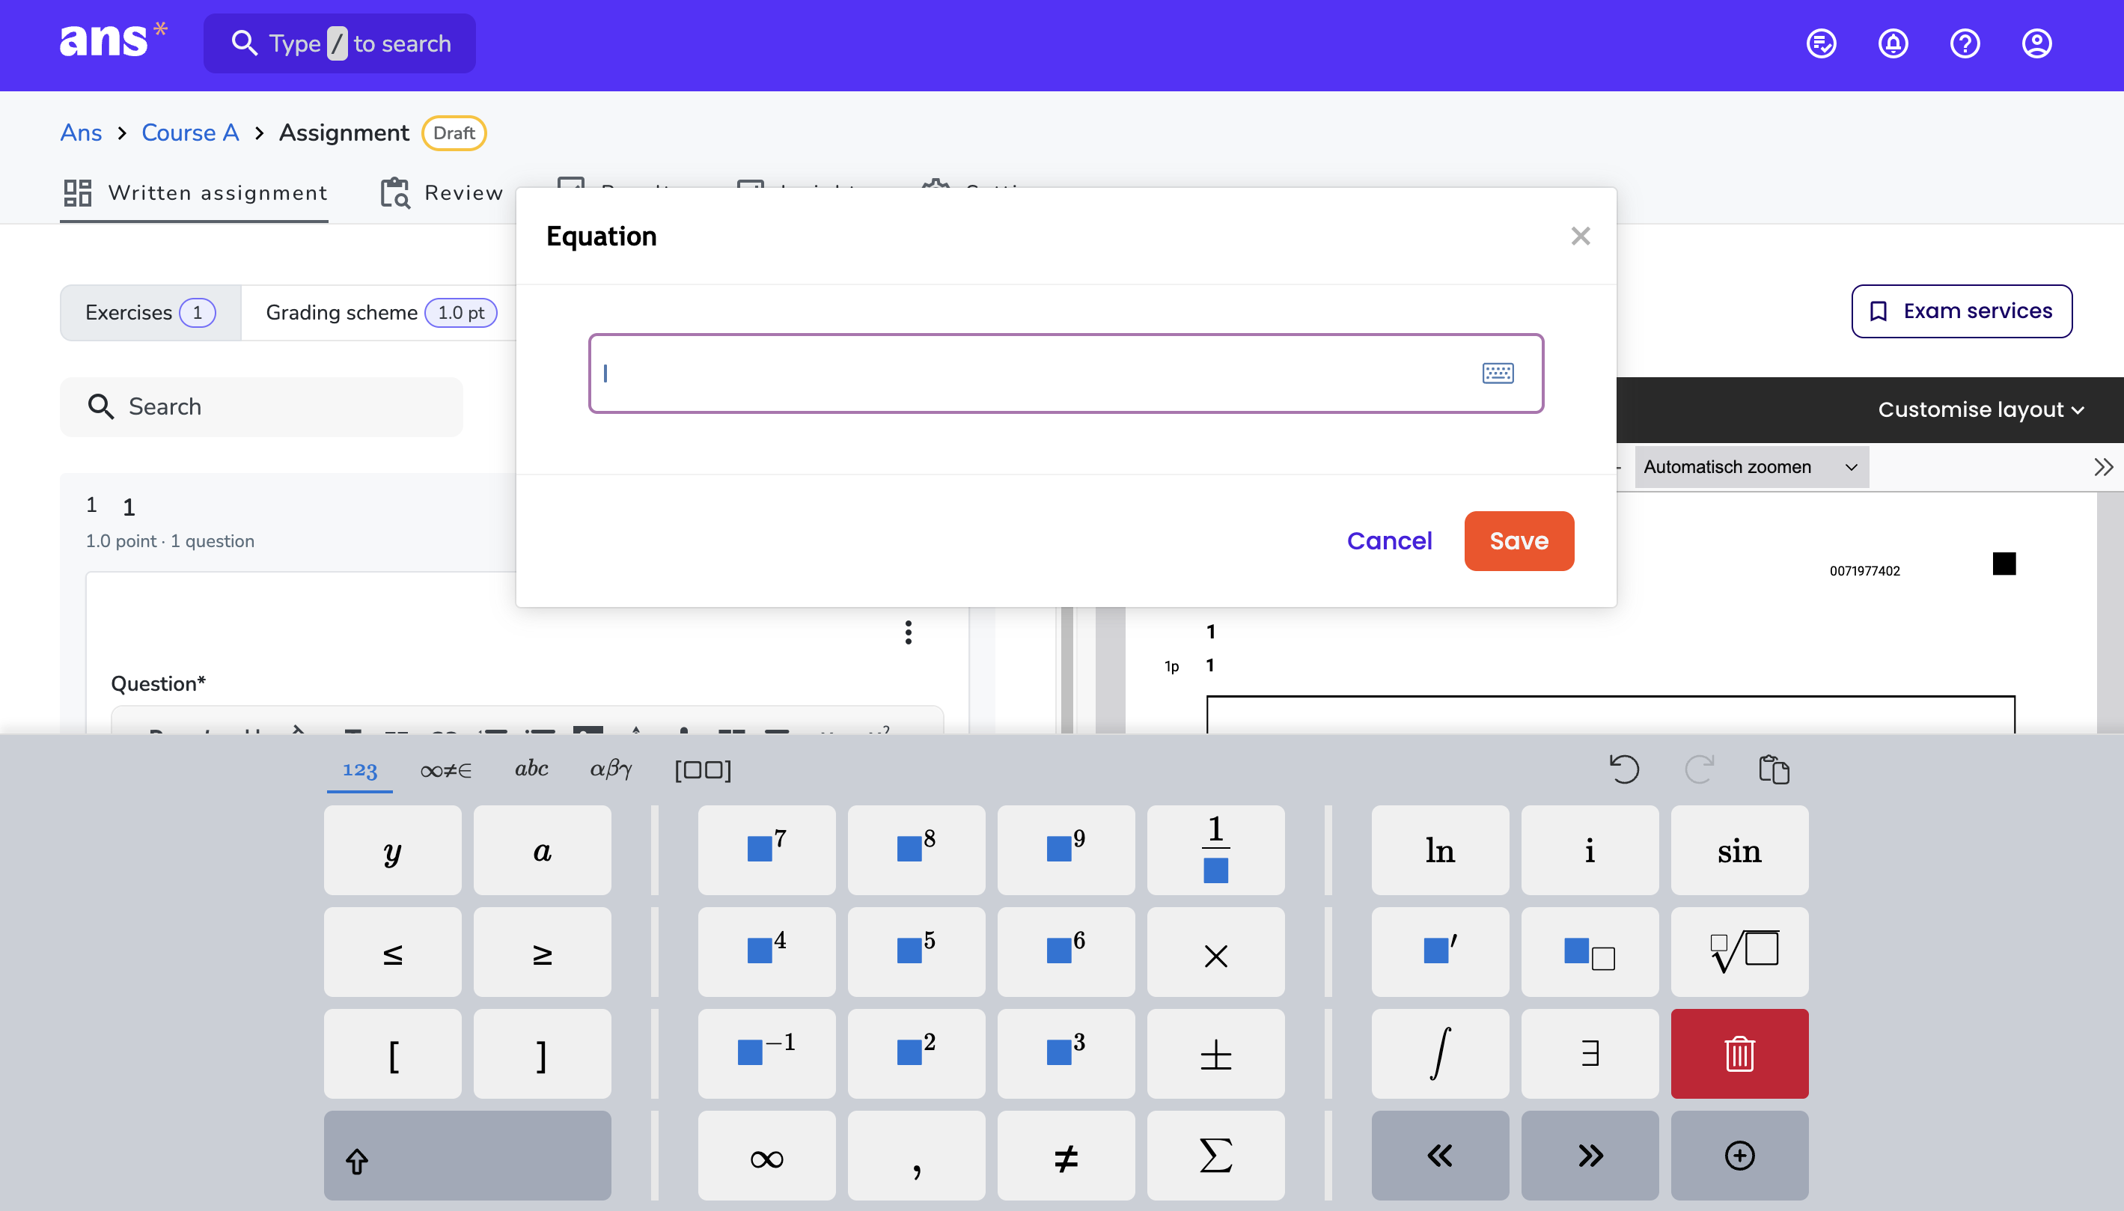Screen dimensions: 2124x1211
Task: Insert the reciprocal fraction key
Action: tap(1216, 850)
